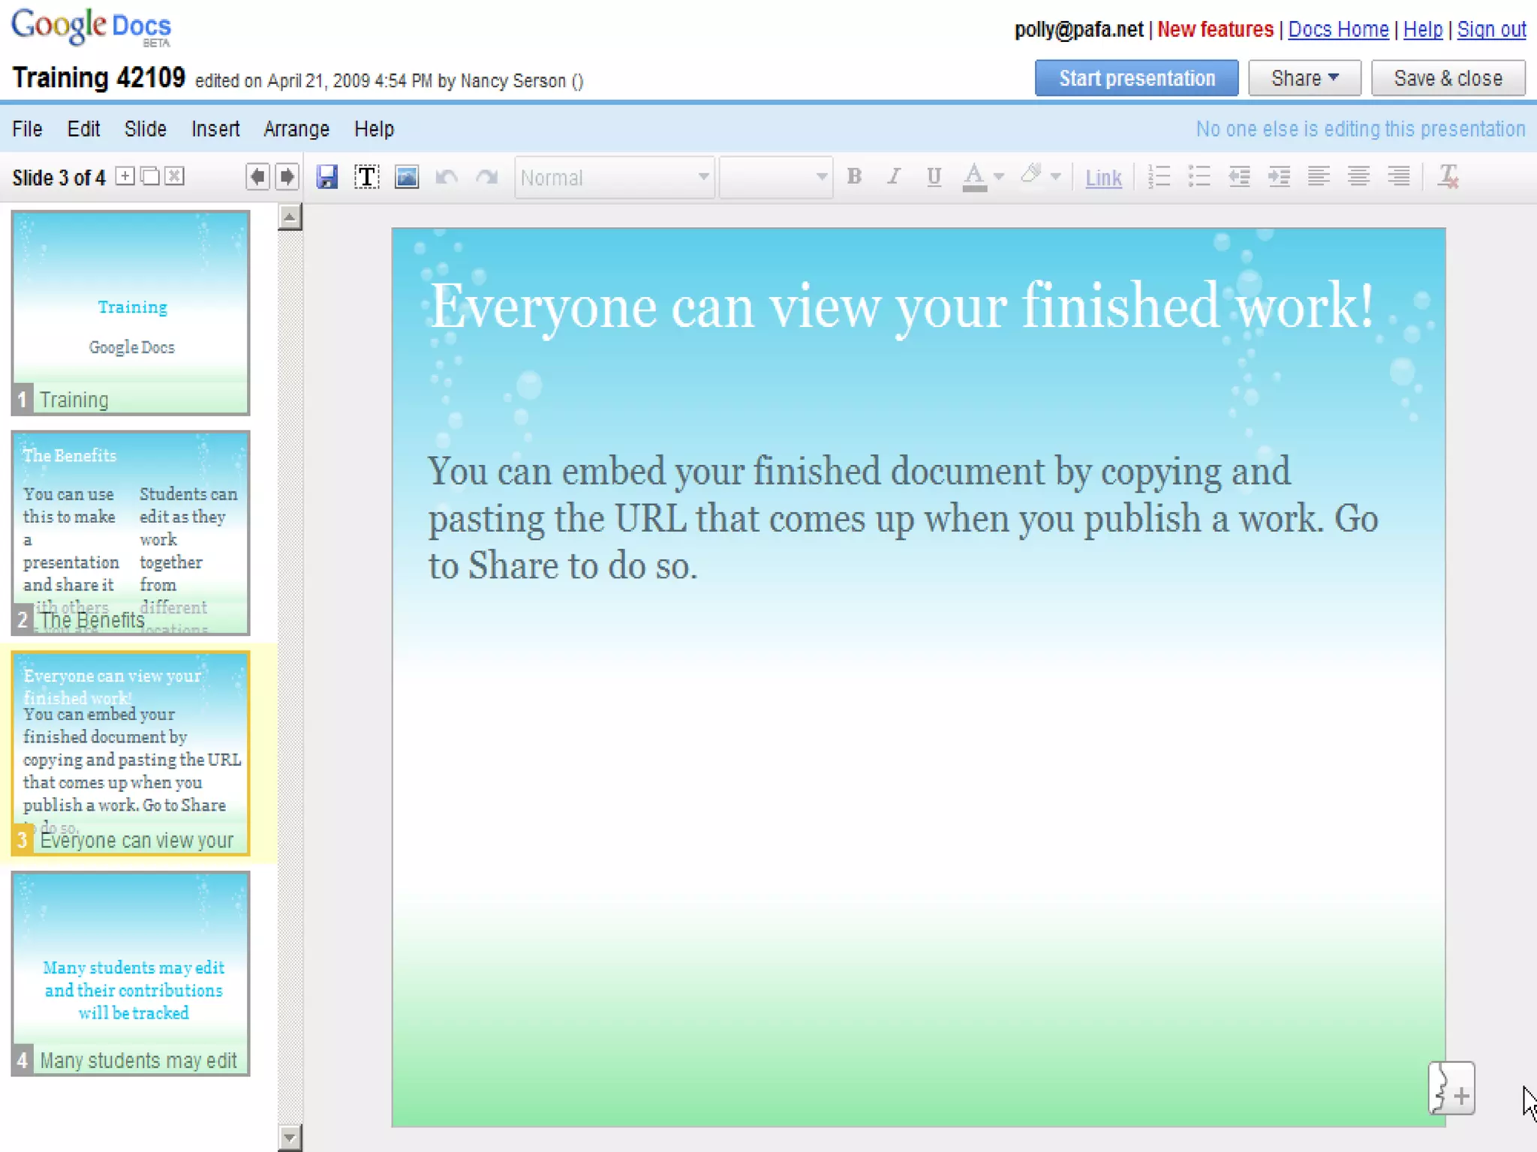Delete slide using the X icon
Viewport: 1537px width, 1152px height.
[175, 176]
